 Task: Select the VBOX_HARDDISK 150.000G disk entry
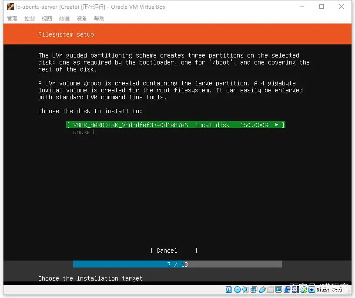click(x=176, y=125)
